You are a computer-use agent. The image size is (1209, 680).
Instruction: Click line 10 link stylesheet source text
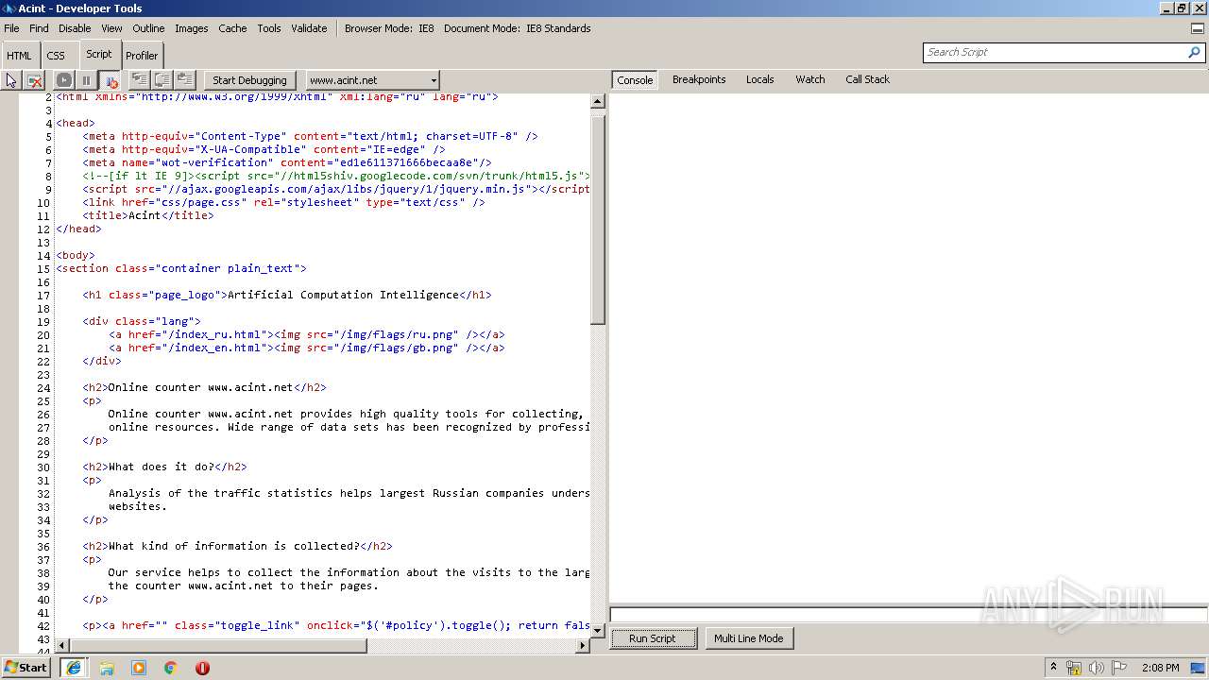pos(283,202)
